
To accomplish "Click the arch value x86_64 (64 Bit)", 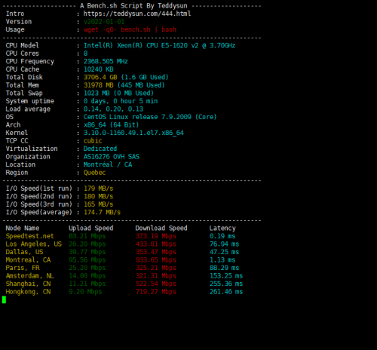I will pos(111,125).
